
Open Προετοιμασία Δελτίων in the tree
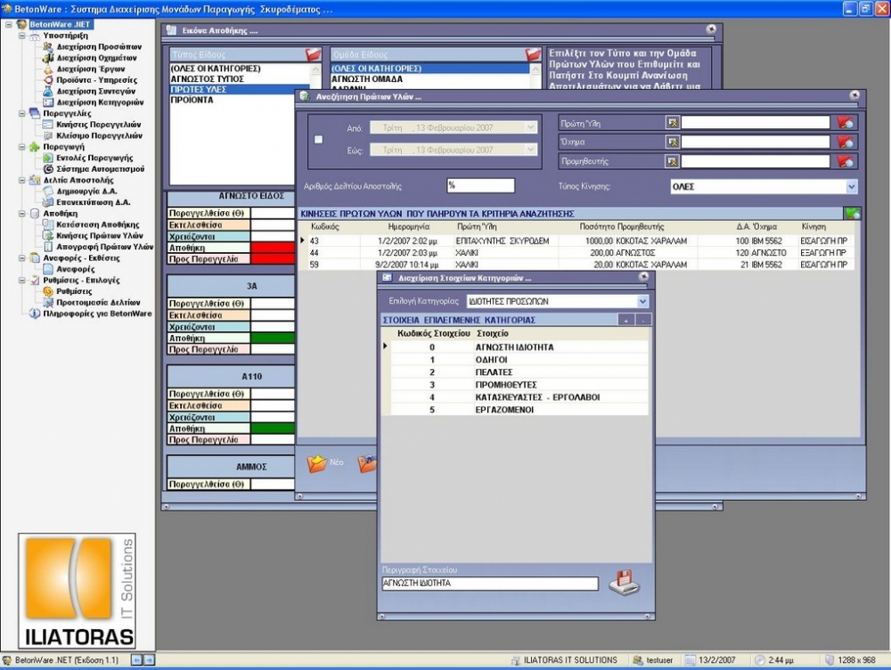(x=98, y=302)
